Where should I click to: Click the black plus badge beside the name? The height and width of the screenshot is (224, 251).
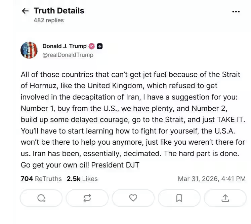(100, 46)
